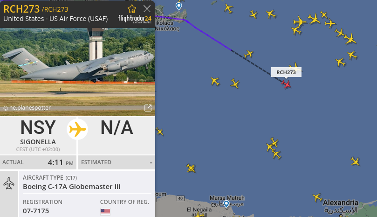This screenshot has height=217, width=377.
Task: Click the RCH273 callsign header title
Action: [x=21, y=9]
